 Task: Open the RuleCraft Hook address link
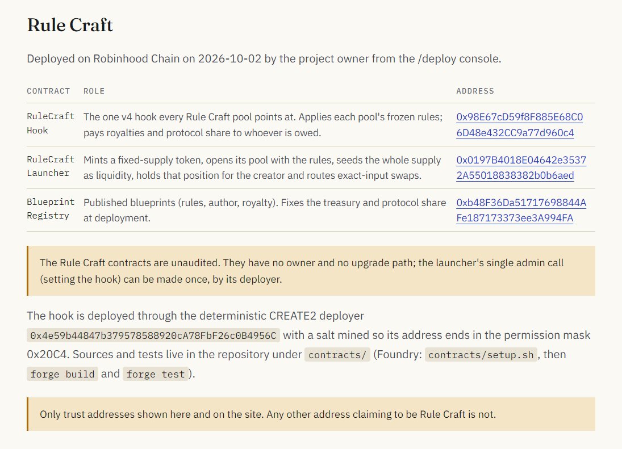pyautogui.click(x=519, y=125)
